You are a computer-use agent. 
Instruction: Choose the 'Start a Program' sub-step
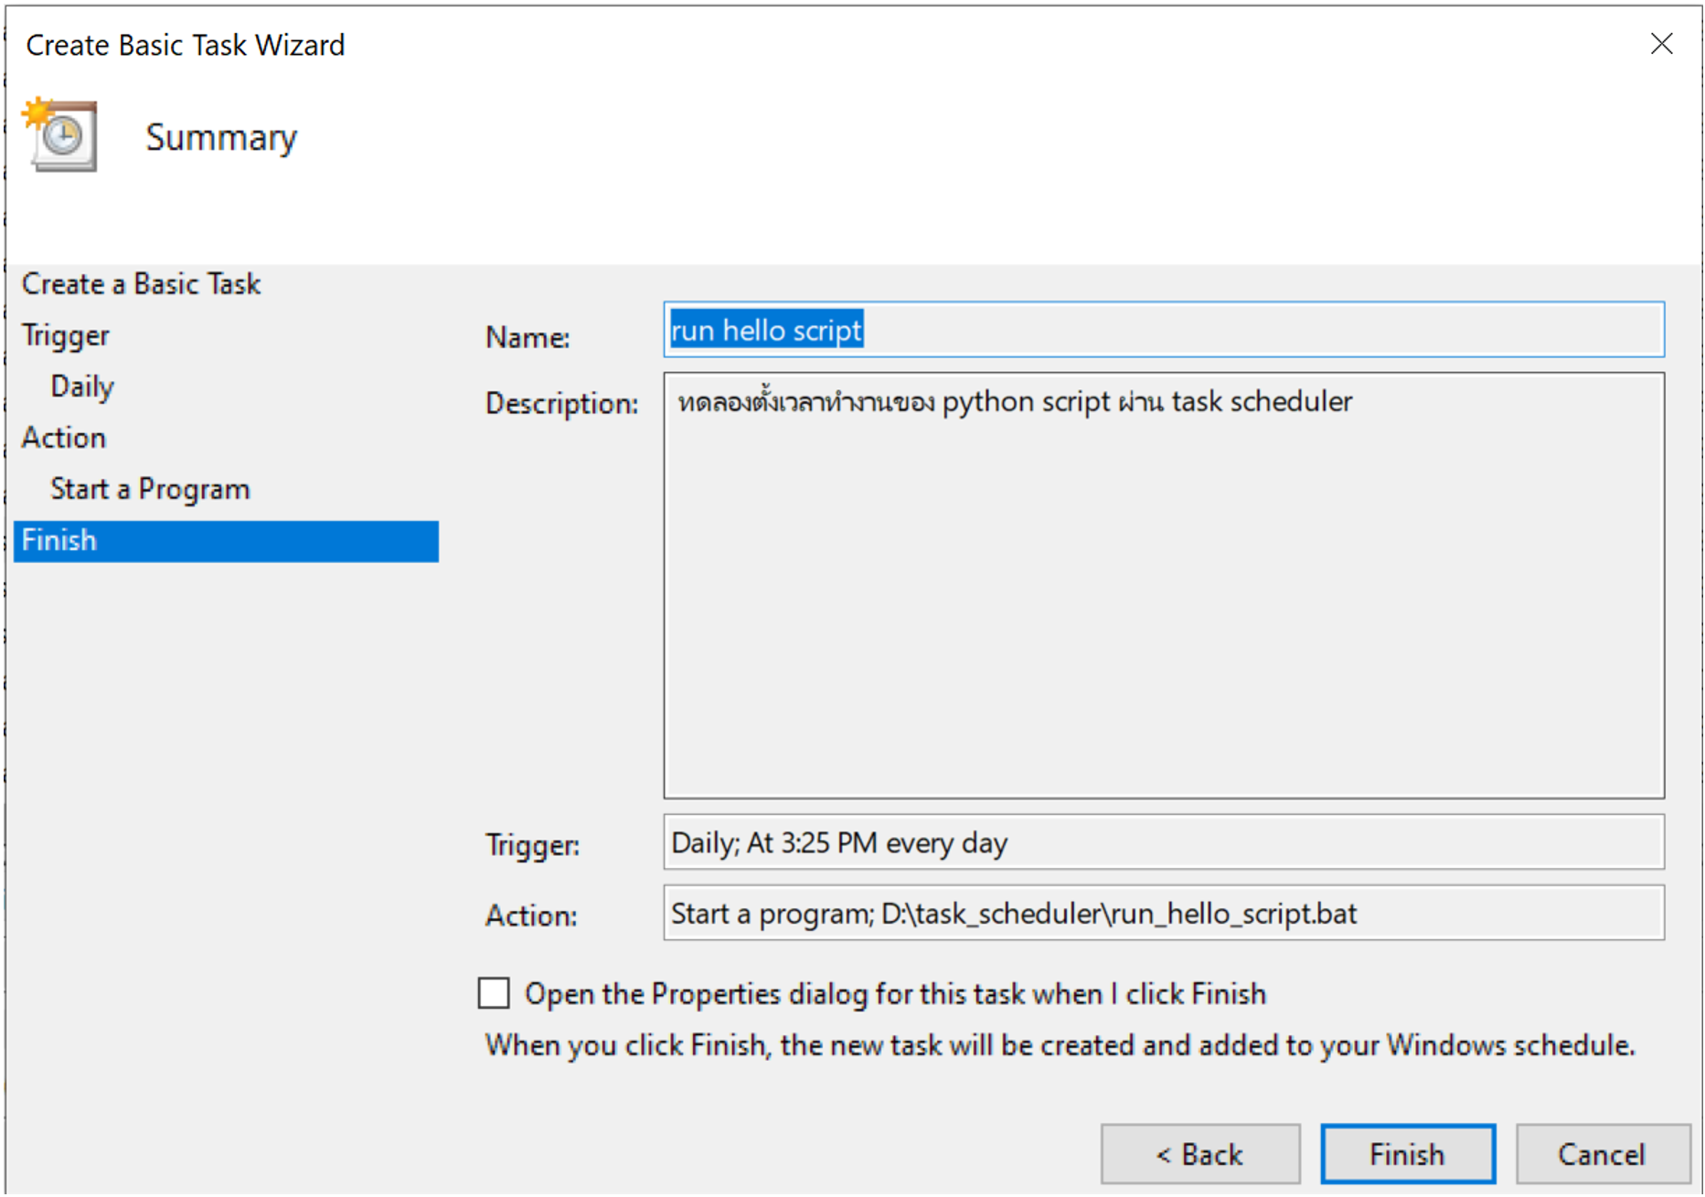pos(150,489)
